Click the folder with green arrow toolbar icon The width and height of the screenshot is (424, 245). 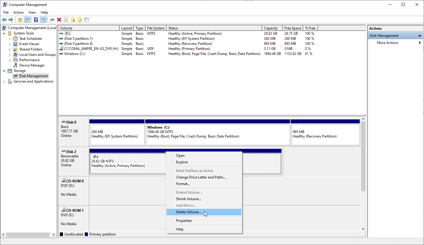73,20
